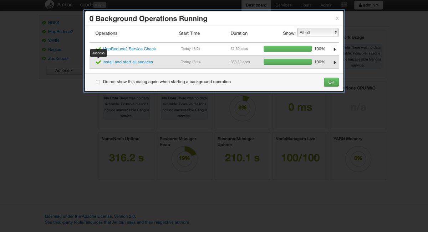Screen dimensions: 428x232
Task: Click the Apache License Version 2.0 link
Action: tap(90, 216)
